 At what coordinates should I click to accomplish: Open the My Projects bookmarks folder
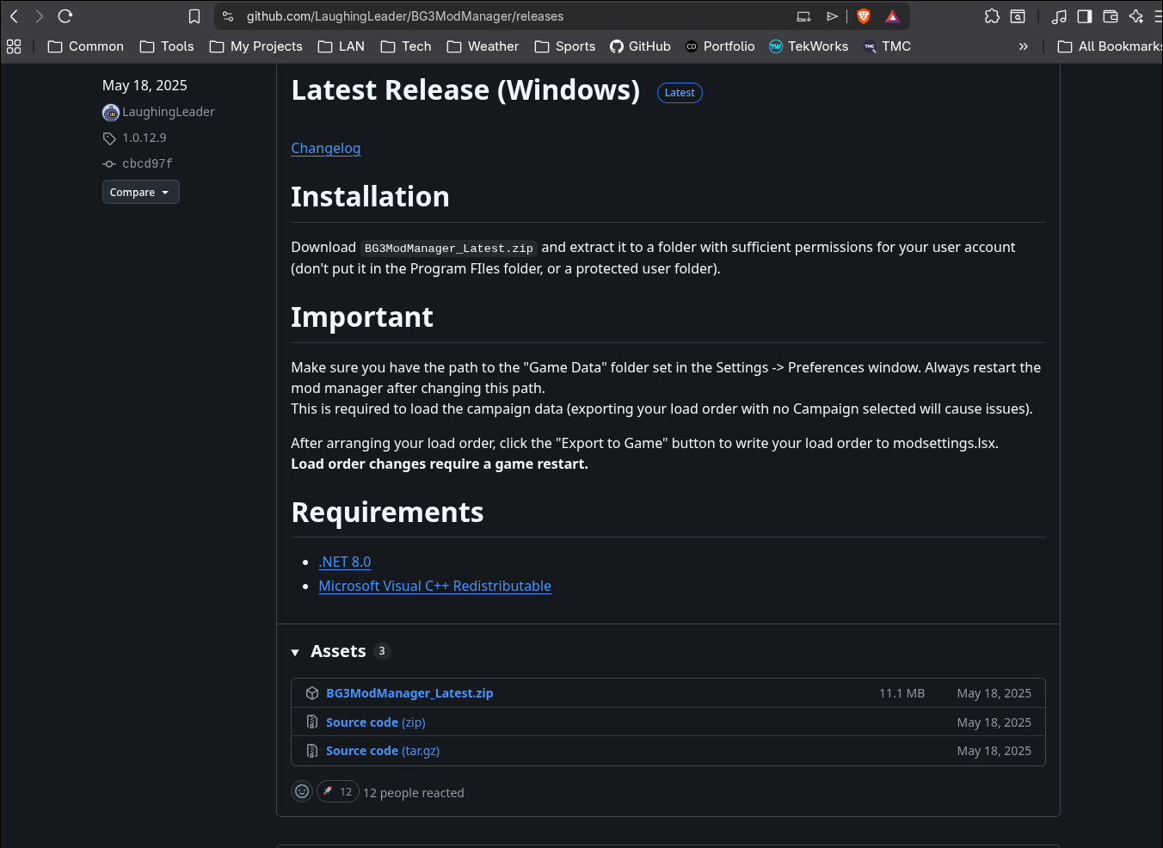point(256,46)
